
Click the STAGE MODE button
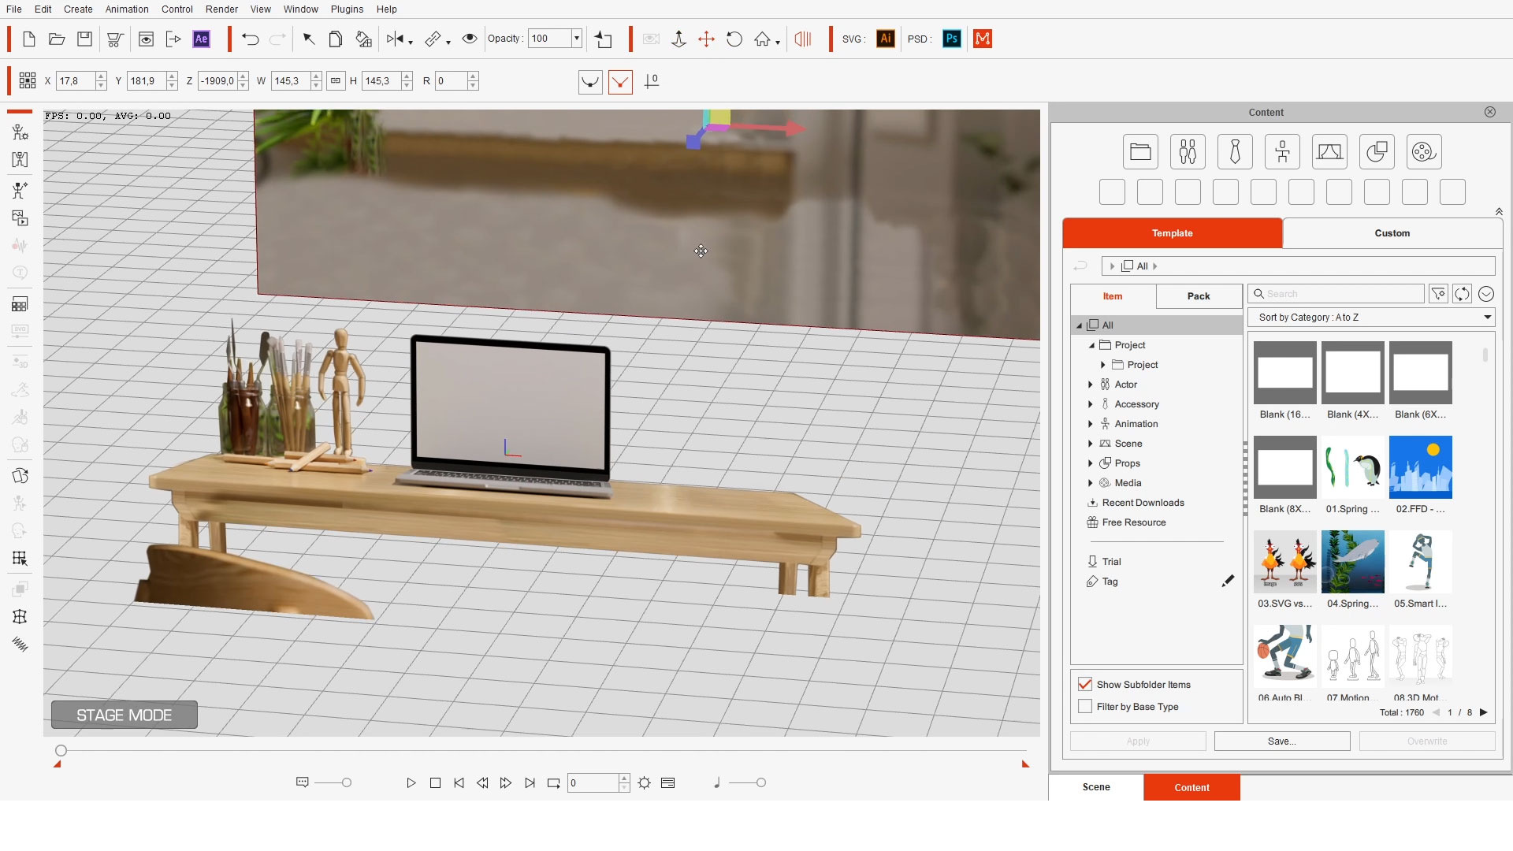pyautogui.click(x=125, y=715)
